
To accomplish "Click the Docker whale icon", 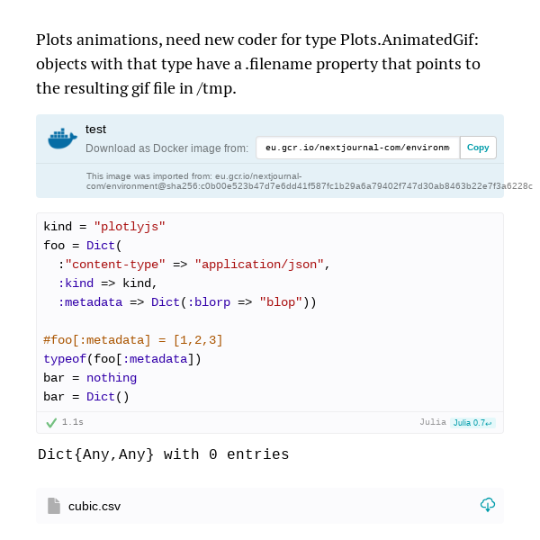I will click(62, 139).
